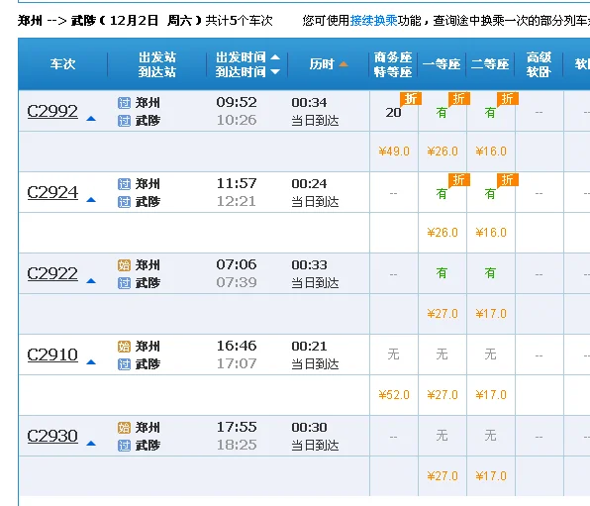Collapse price row for C2992
Viewport: 590px width, 506px height.
tap(91, 119)
